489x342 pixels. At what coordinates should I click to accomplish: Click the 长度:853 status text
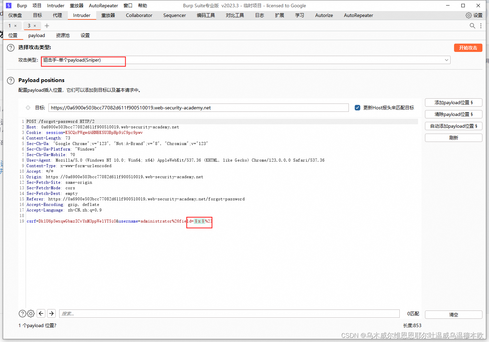point(412,325)
